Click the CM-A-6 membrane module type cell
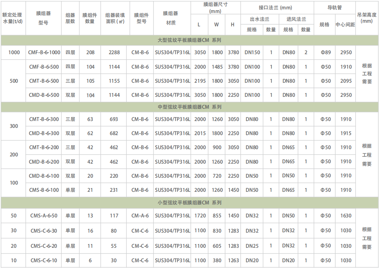Viewport: 379px width, 268px height. 140,216
